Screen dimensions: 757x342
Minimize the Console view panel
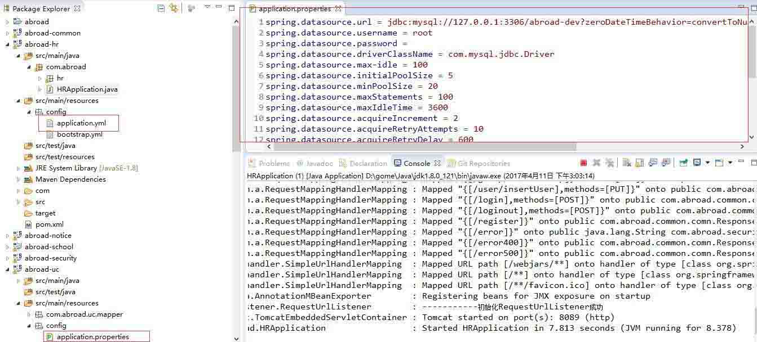741,162
